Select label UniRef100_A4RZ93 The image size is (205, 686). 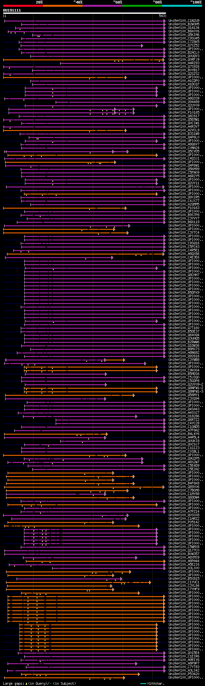(x=184, y=63)
